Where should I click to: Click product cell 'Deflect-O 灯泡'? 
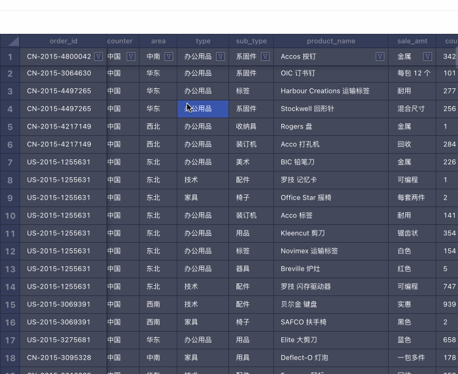click(331, 358)
